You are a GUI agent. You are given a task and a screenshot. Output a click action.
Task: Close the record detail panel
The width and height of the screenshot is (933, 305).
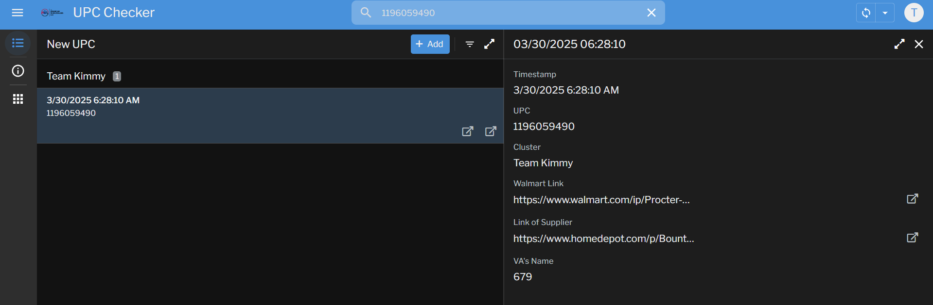coord(919,44)
